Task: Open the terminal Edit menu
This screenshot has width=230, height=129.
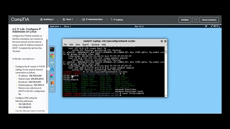Action: 71,45
